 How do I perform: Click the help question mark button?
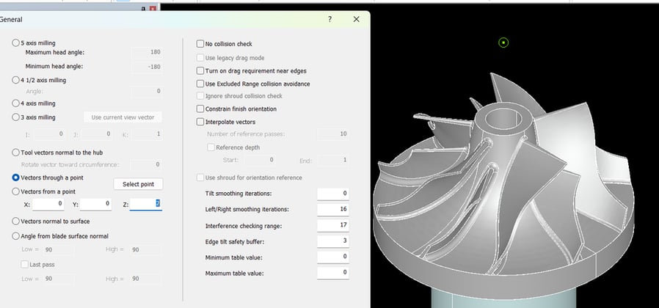[329, 20]
